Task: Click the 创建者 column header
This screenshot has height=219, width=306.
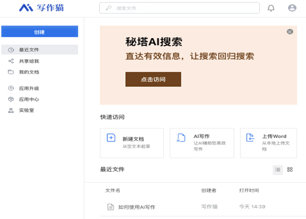Action: [209, 190]
